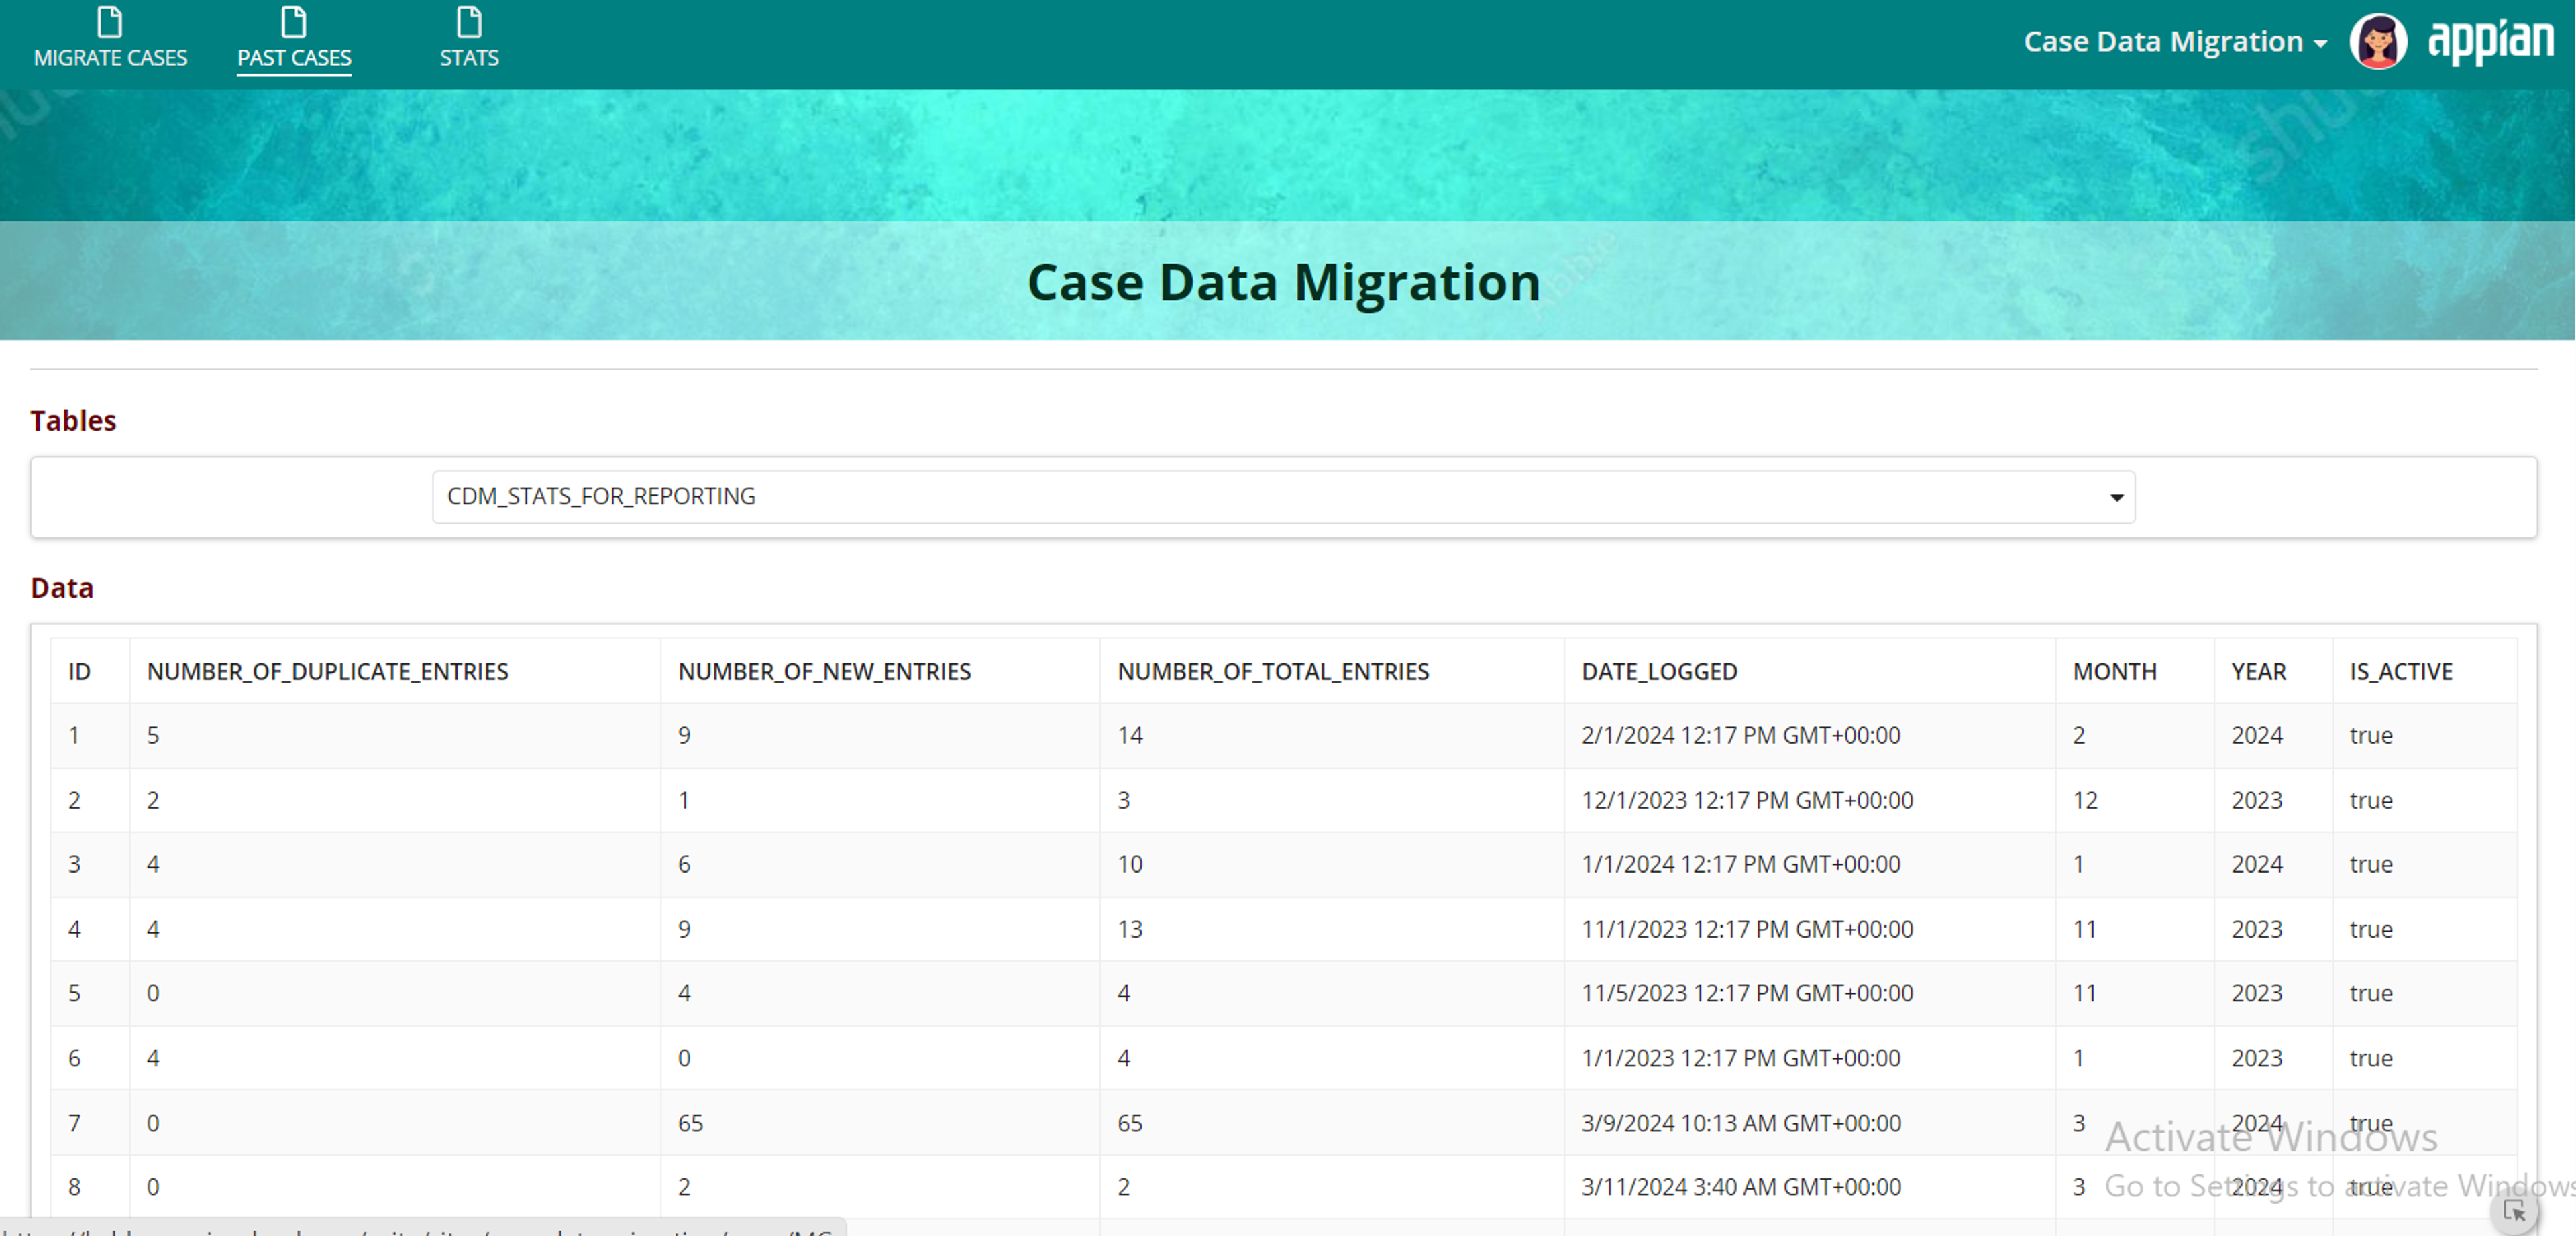Expand the Case Data Migration site menu
This screenshot has width=2576, height=1236.
coord(2175,42)
